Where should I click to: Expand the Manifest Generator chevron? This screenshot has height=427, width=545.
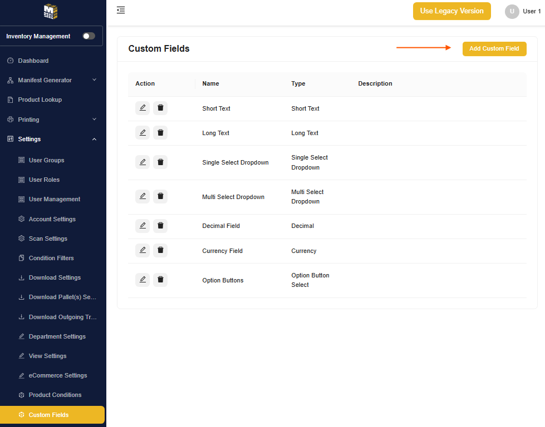94,80
